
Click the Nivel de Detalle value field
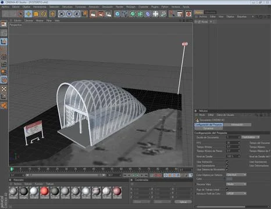(233, 156)
